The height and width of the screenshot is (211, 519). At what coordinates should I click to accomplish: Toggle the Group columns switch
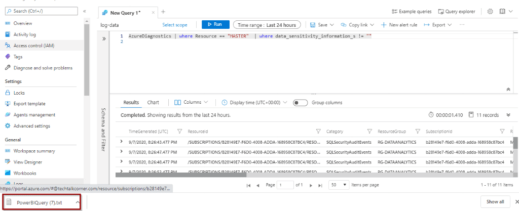300,103
